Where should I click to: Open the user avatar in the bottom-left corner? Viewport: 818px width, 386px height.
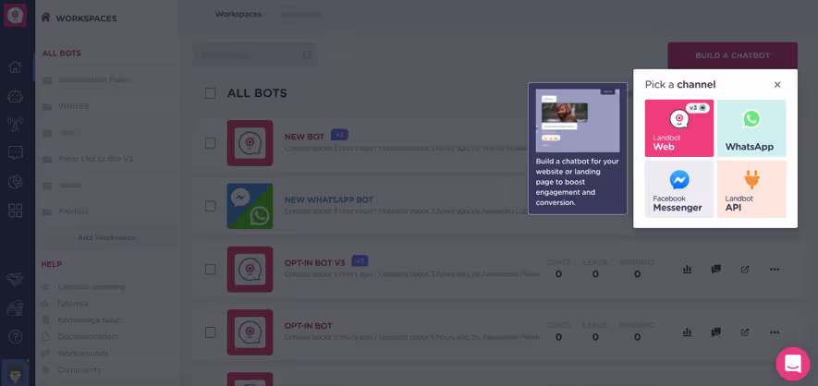15,372
